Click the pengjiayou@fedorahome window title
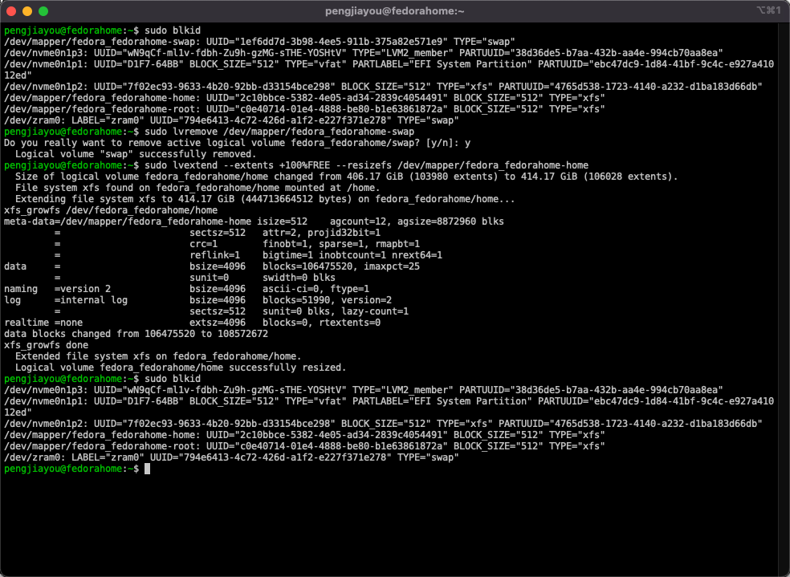Screen dimensions: 790x577 pyautogui.click(x=394, y=11)
